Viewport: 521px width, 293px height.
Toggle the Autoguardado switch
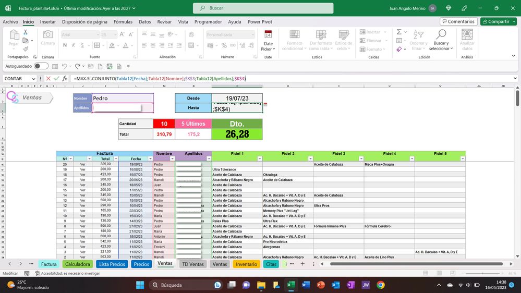click(x=41, y=66)
